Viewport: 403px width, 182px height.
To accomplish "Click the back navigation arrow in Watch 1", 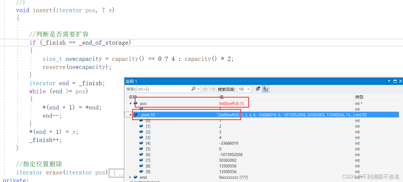I will [205, 89].
